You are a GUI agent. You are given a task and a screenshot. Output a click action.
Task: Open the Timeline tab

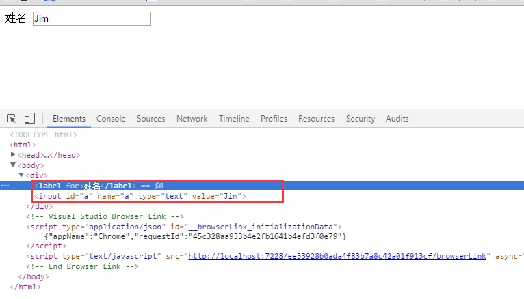(x=234, y=119)
